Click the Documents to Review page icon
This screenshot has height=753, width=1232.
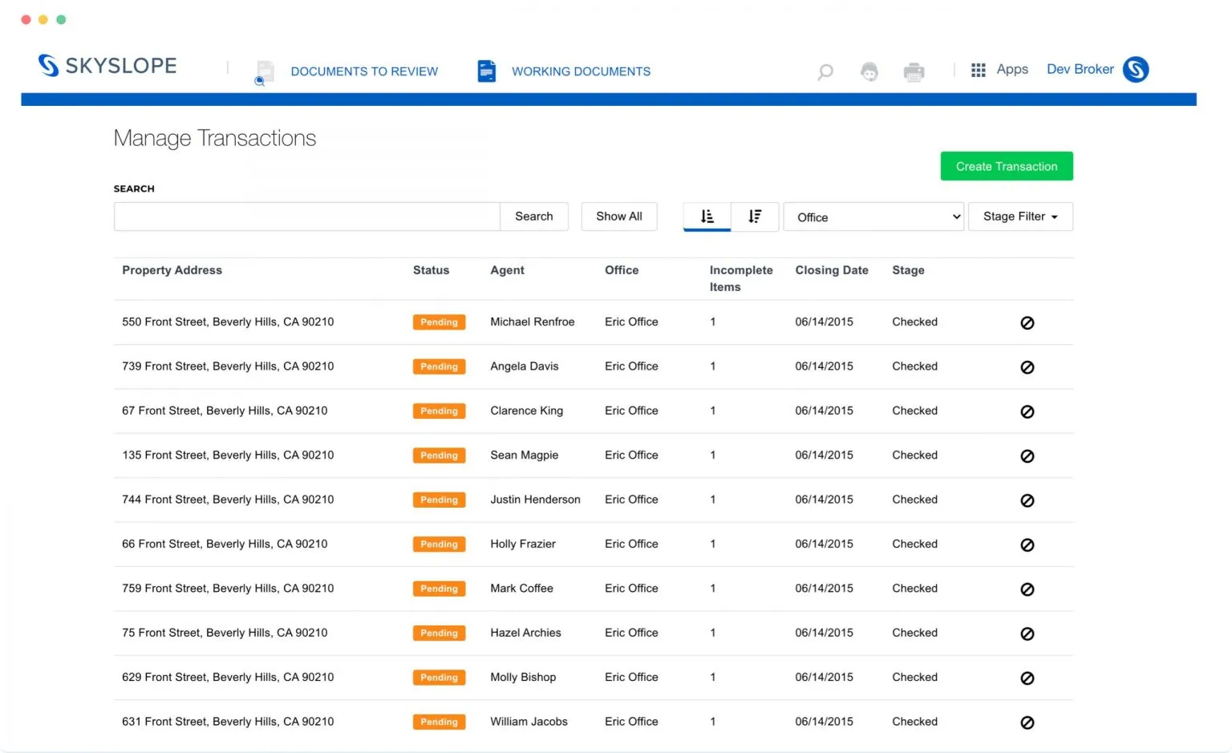[x=265, y=71]
